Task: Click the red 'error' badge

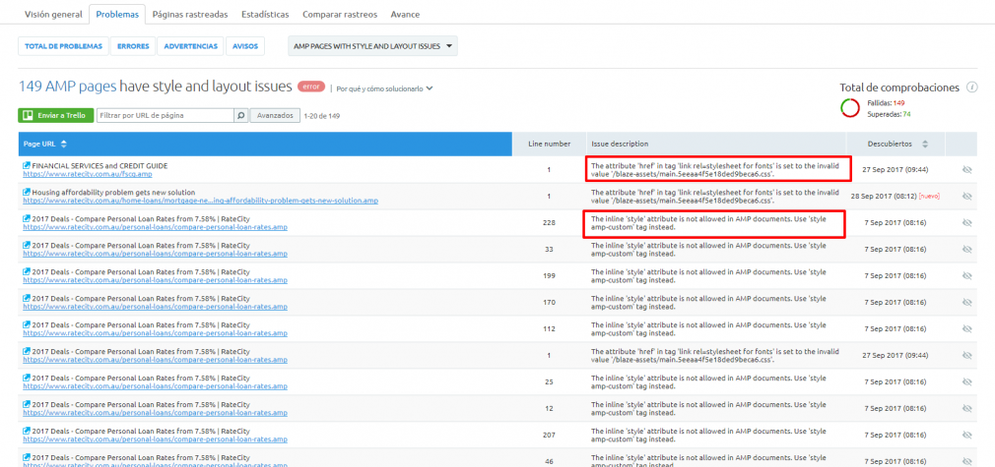Action: point(311,87)
